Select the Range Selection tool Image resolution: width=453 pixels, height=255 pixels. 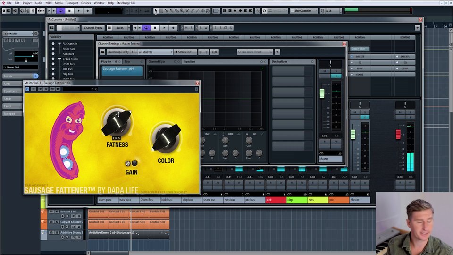[161, 11]
